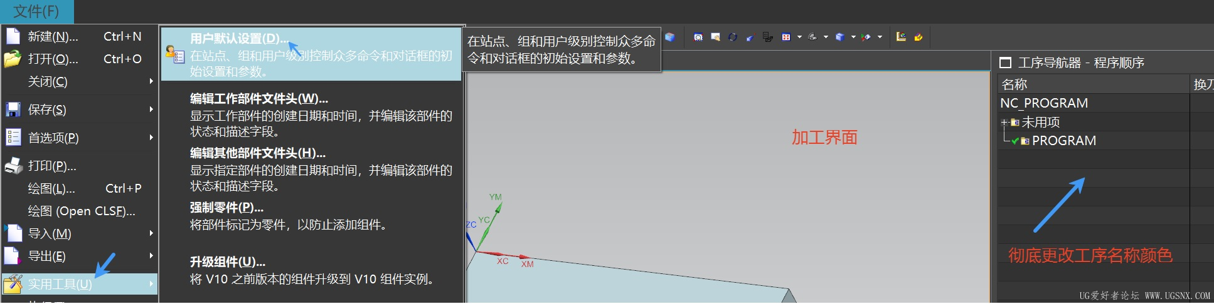This screenshot has width=1214, height=304.
Task: Click the 工序导航器 - 程序顺序 title
Action: tap(1081, 63)
